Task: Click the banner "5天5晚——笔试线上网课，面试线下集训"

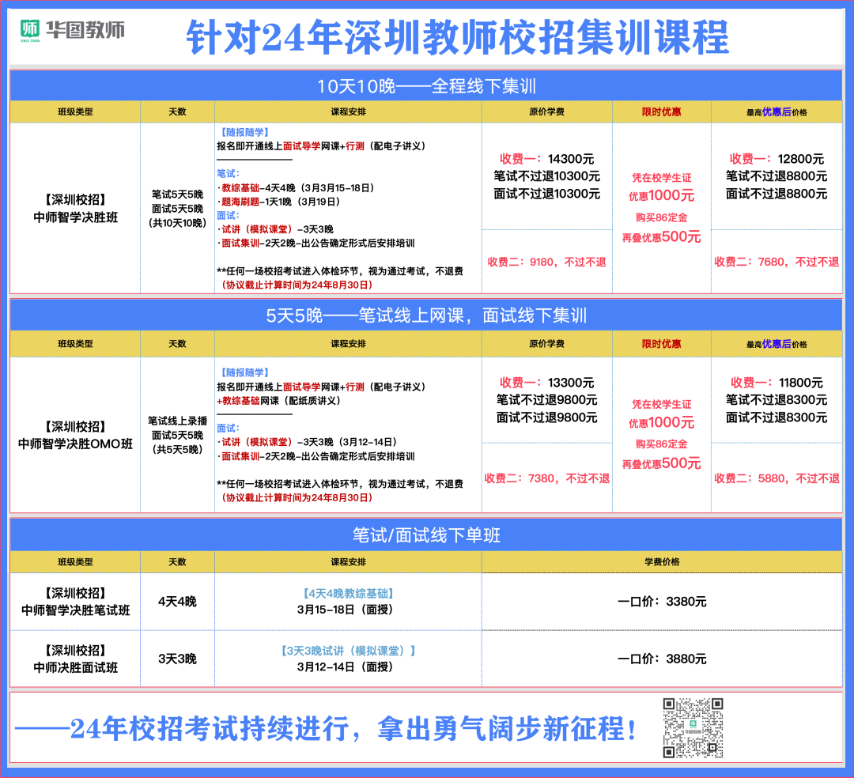Action: [426, 315]
